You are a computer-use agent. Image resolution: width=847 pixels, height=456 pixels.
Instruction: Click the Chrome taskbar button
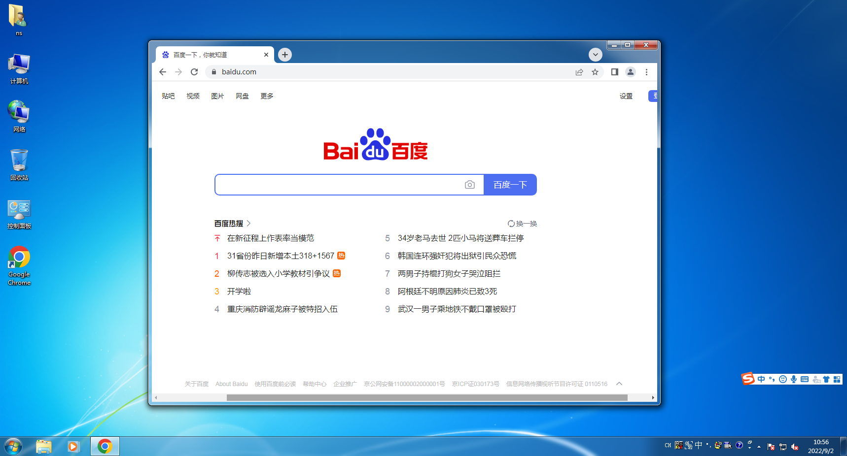(105, 447)
